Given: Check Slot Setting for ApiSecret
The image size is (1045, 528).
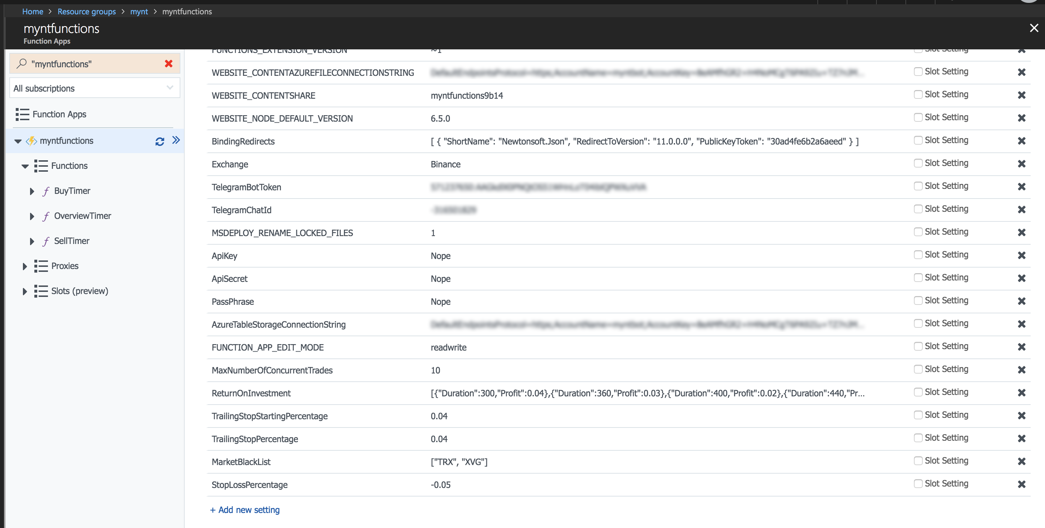Looking at the screenshot, I should tap(918, 278).
